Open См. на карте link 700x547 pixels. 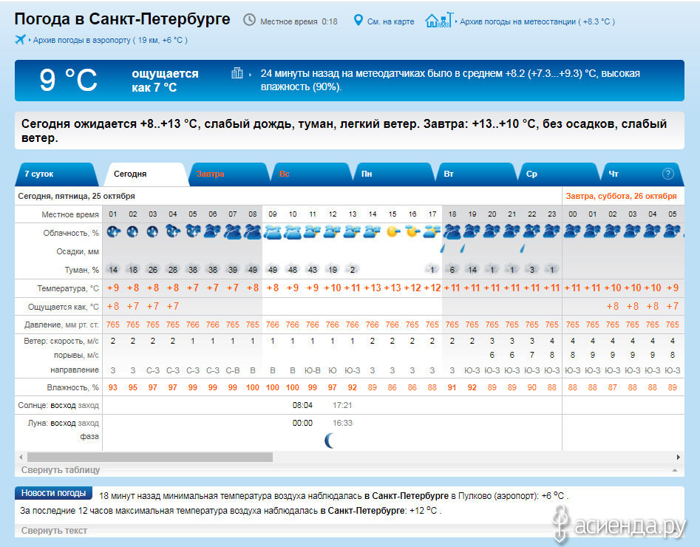(390, 21)
